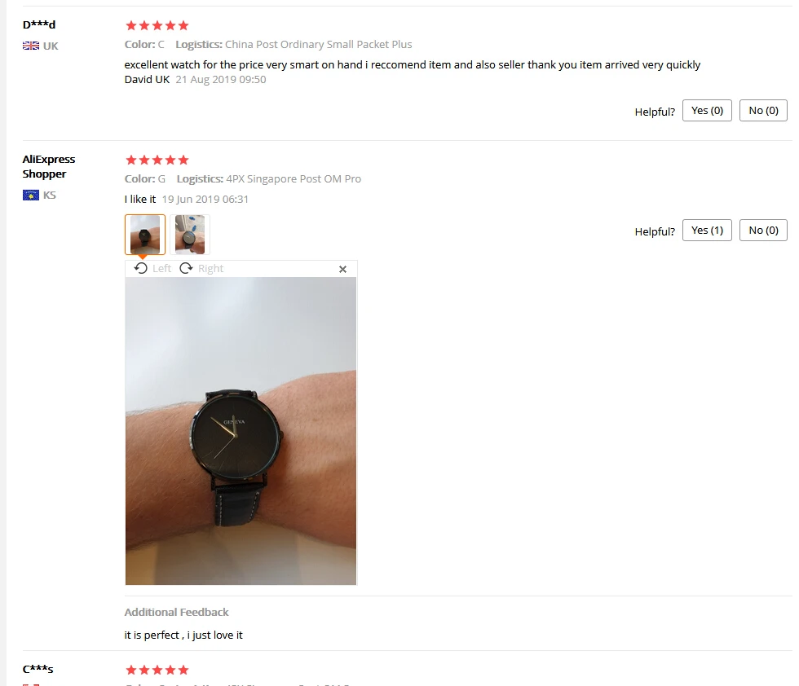Viewport: 799px width, 686px height.
Task: Rotate the review photo left
Action: pos(152,268)
